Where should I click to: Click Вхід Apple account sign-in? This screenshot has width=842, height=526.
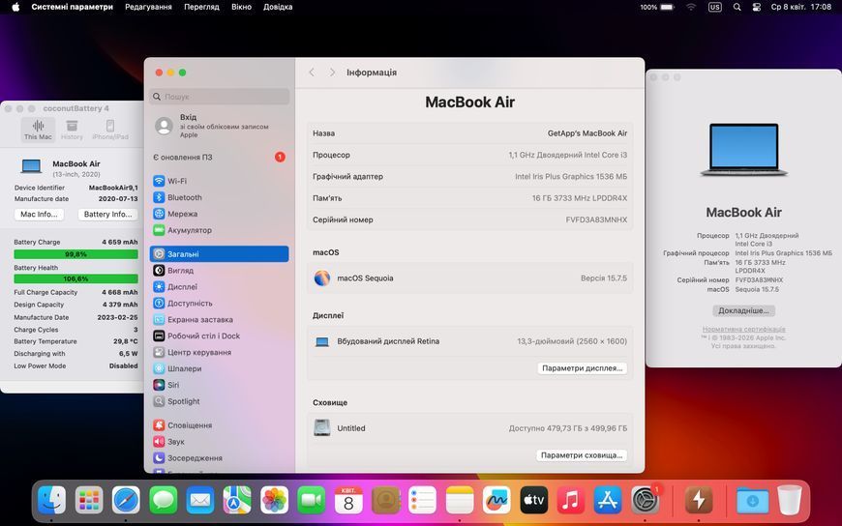(x=219, y=126)
